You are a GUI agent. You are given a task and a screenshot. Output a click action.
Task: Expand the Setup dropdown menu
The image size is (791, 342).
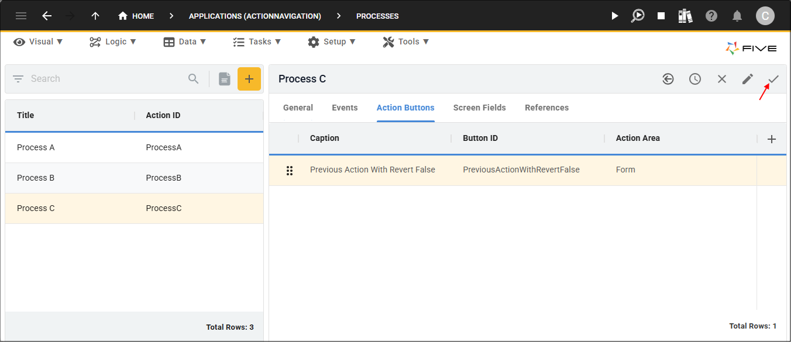coord(332,42)
